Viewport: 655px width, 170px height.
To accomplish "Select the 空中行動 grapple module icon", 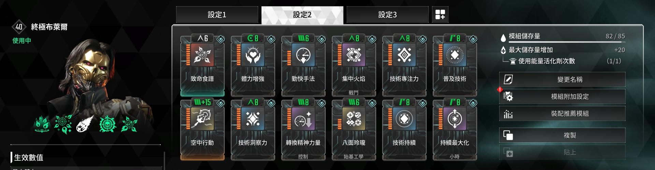I will [202, 119].
